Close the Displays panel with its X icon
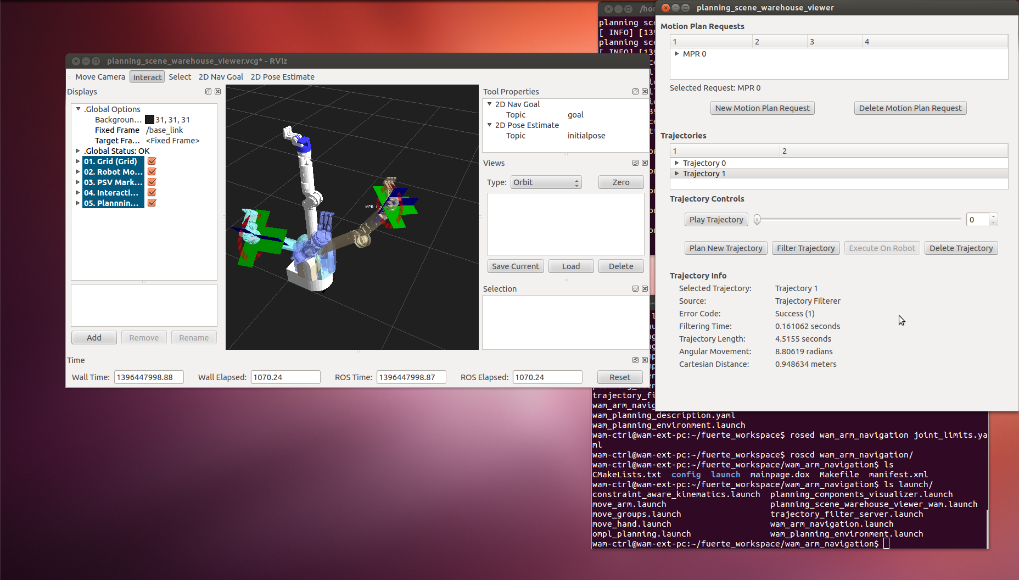 tap(217, 92)
